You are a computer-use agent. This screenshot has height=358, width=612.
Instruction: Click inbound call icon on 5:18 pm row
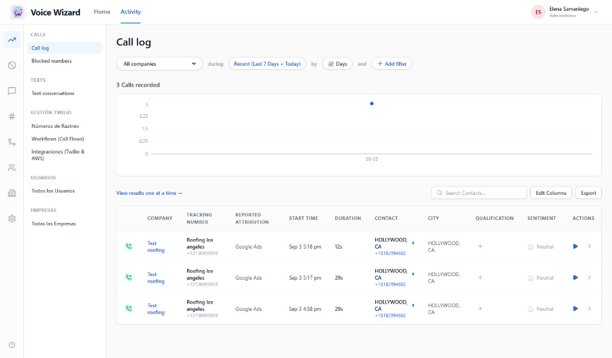pos(128,246)
